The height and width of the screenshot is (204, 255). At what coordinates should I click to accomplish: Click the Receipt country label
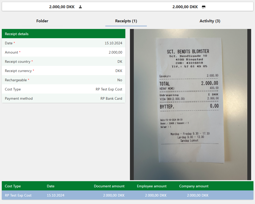pyautogui.click(x=18, y=62)
